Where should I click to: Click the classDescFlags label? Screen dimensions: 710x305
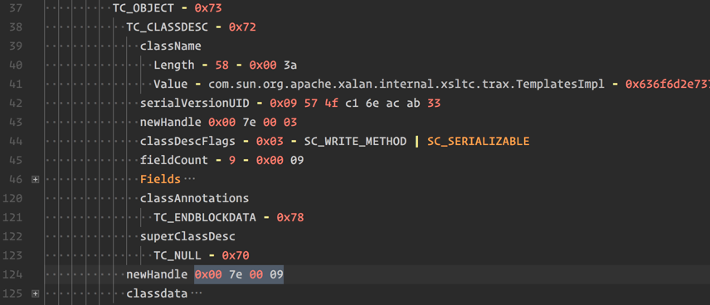tap(188, 141)
